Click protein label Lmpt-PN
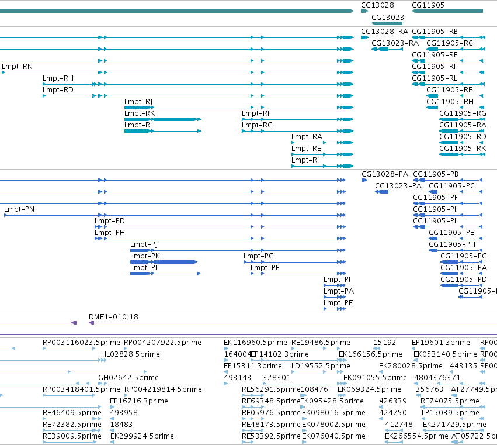 click(x=19, y=209)
